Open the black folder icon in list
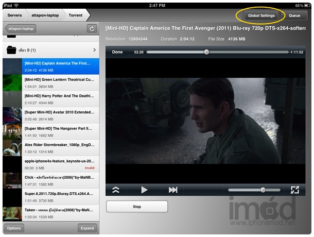This screenshot has width=314, height=237. (x=13, y=50)
